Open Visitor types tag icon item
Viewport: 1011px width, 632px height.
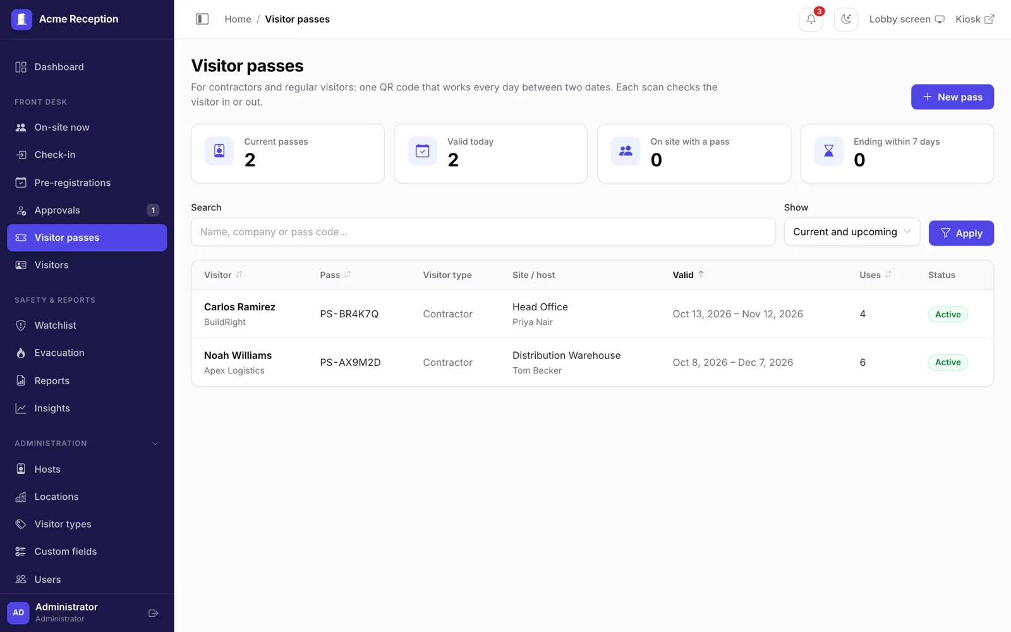click(x=21, y=524)
